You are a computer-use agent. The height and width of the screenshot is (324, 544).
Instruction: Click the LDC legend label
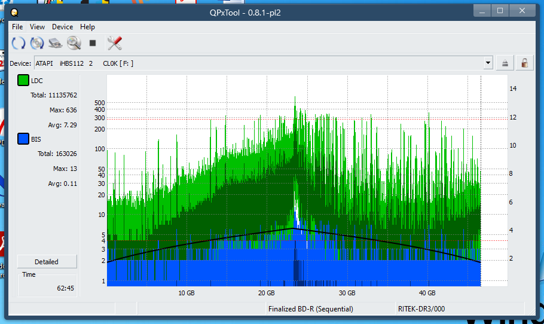[37, 81]
